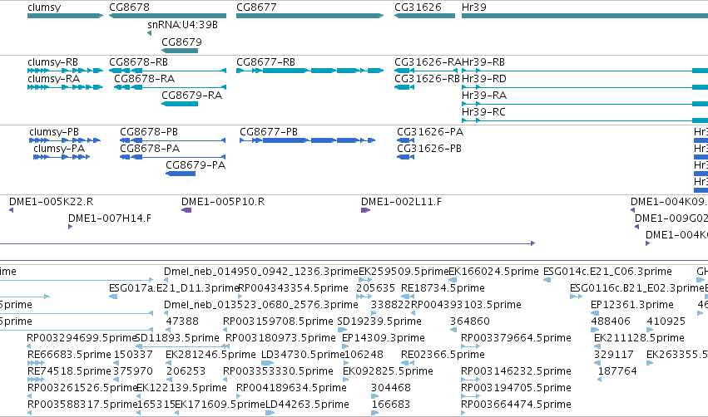This screenshot has height=417, width=708.
Task: Select the 187764 EST feature
Action: (x=599, y=380)
